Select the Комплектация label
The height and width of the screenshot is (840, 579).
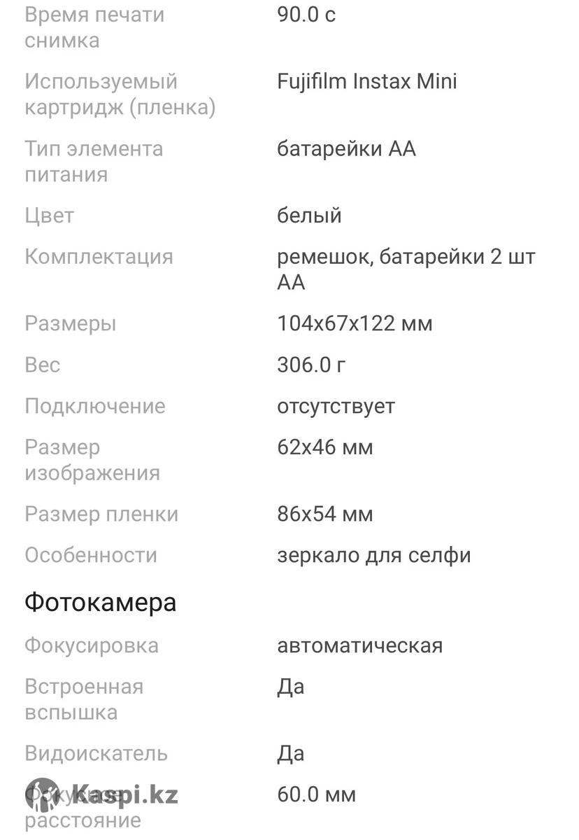99,256
